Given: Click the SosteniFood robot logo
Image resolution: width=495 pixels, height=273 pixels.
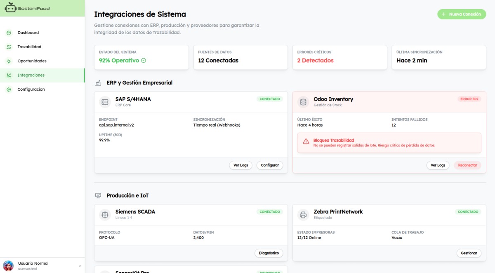Looking at the screenshot, I should [10, 8].
